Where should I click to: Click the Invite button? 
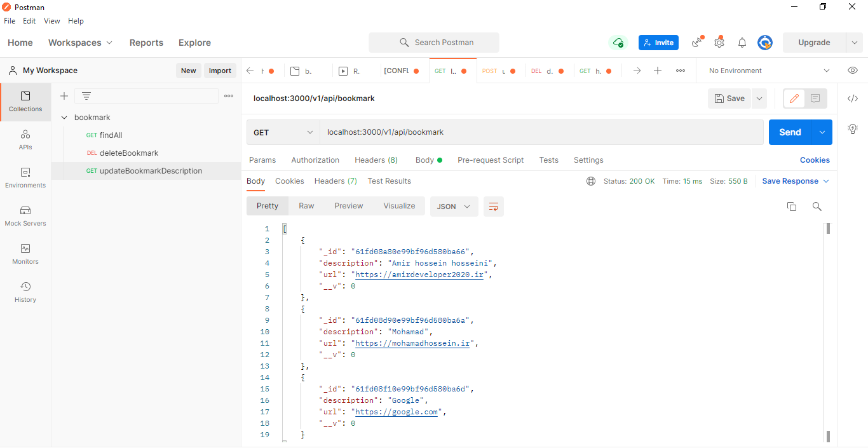[658, 43]
